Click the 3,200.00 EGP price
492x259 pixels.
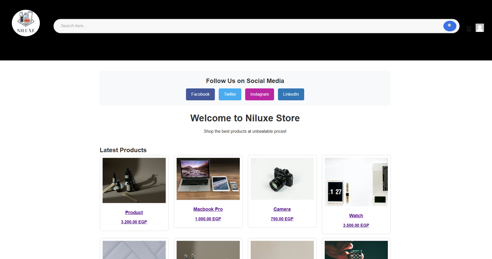(134, 222)
